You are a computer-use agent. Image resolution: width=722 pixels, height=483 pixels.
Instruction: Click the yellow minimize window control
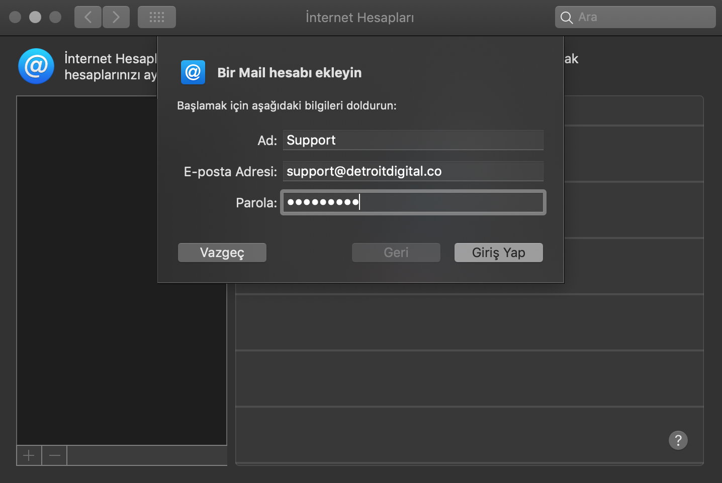[x=35, y=17]
